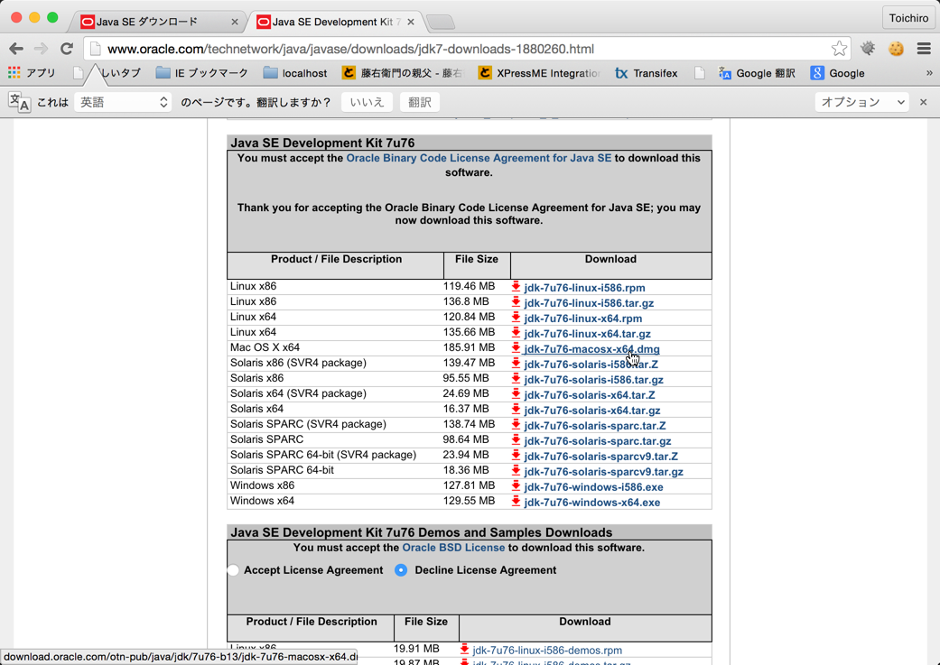Viewport: 940px width, 665px height.
Task: Select Decline License Agreement radio button
Action: tap(401, 570)
